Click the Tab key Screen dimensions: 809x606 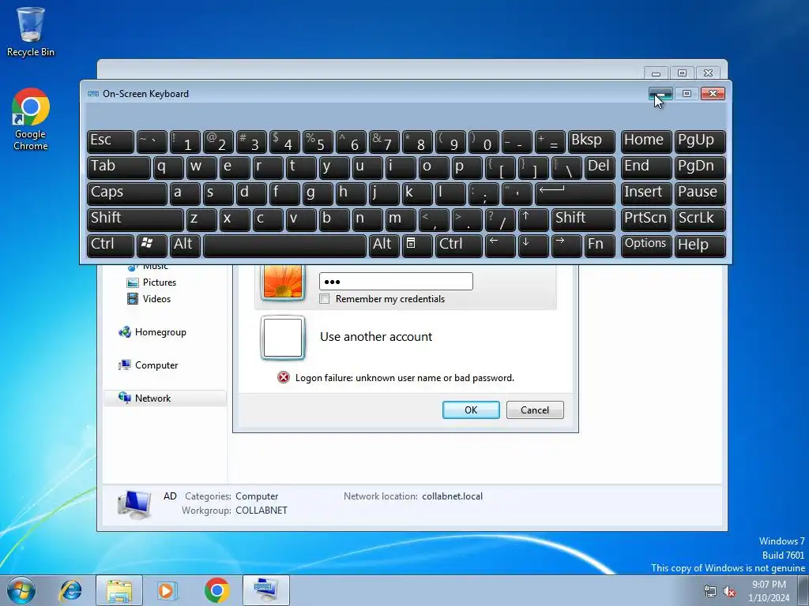pyautogui.click(x=119, y=168)
